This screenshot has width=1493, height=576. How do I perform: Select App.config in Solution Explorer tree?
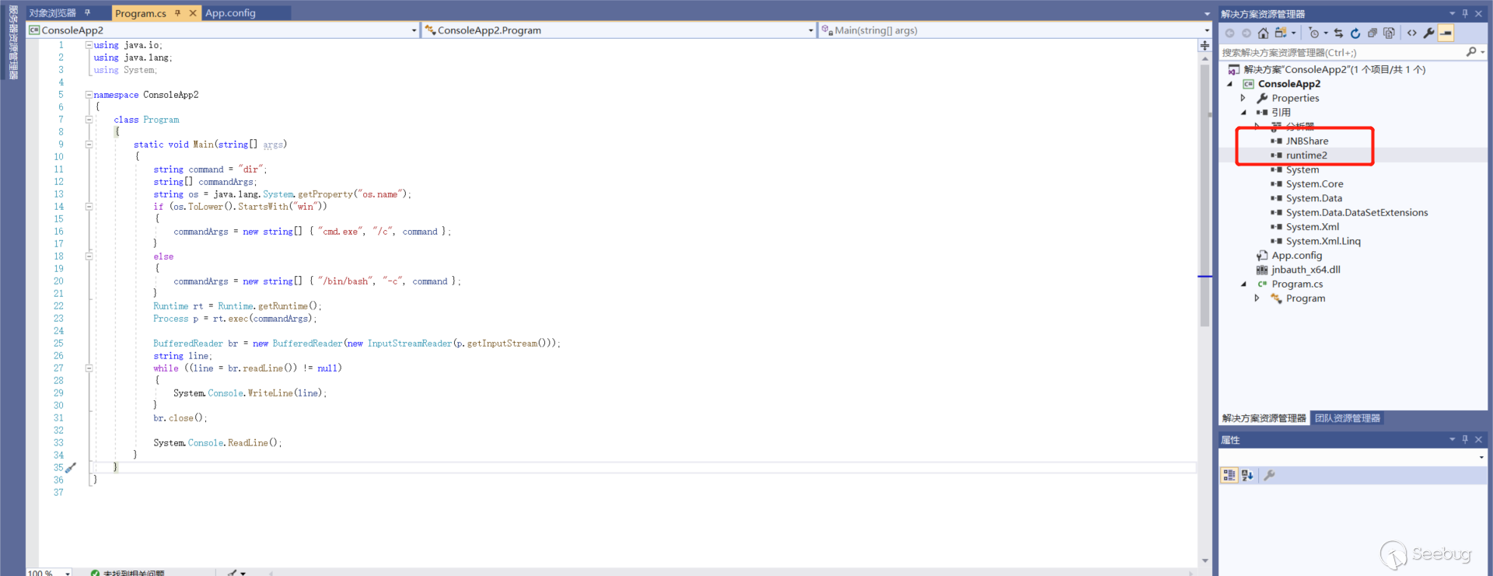(x=1297, y=256)
